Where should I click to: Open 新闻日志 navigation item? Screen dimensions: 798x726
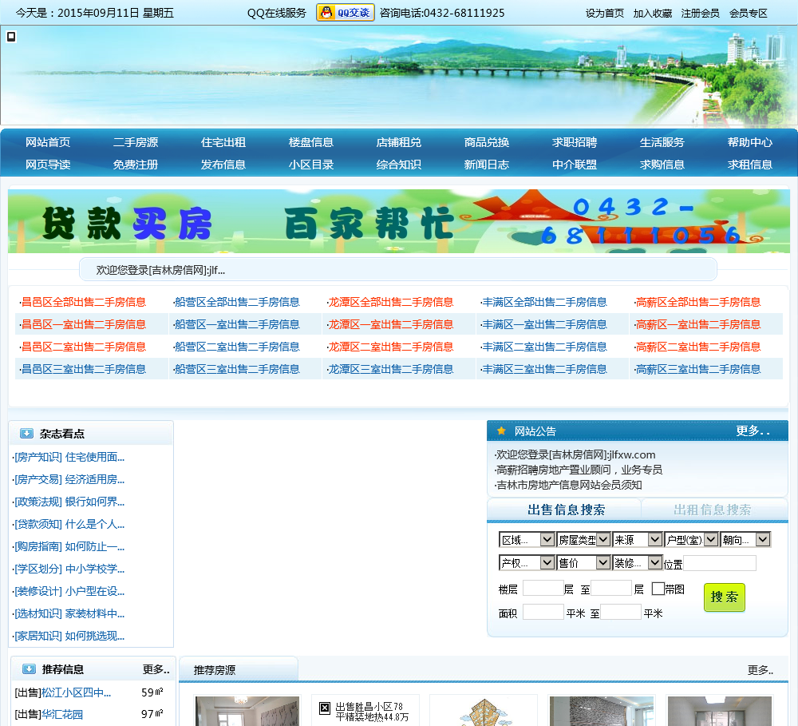tap(487, 165)
